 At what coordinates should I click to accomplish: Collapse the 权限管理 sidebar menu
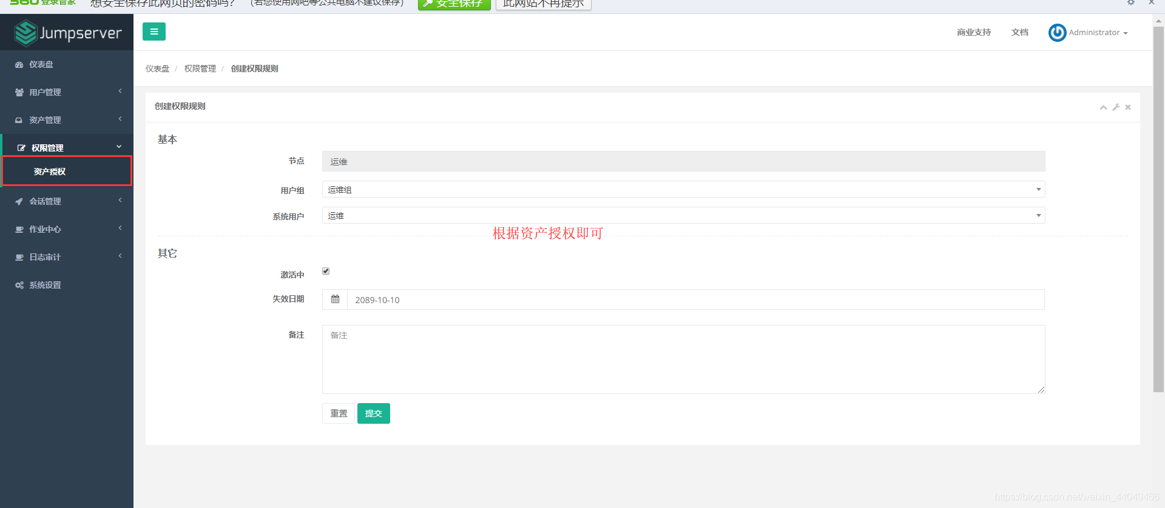[67, 147]
